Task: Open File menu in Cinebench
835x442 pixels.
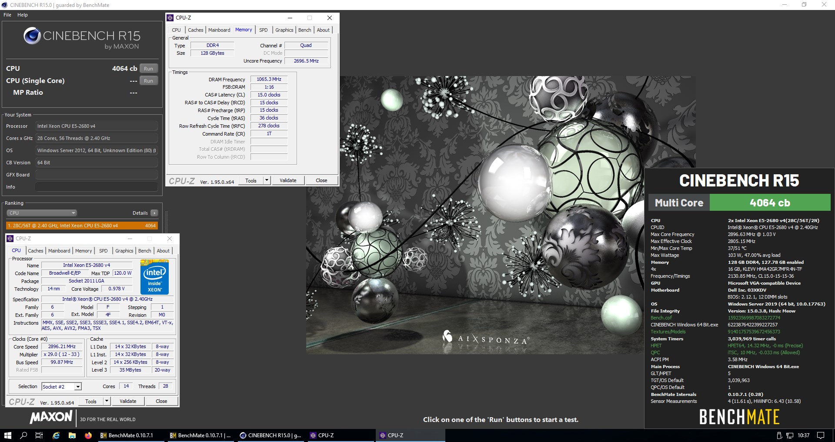Action: pyautogui.click(x=7, y=15)
